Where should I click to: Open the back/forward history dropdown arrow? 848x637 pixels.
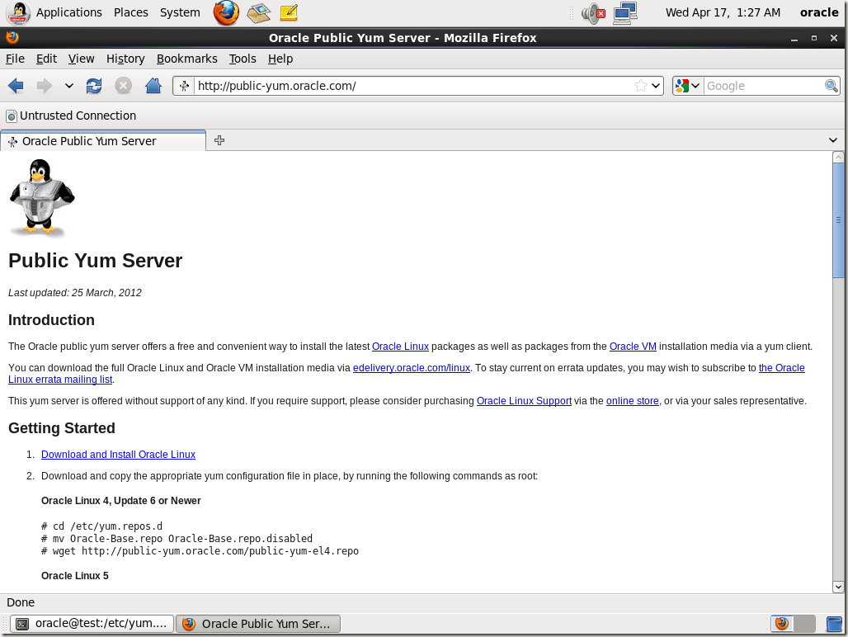tap(69, 86)
